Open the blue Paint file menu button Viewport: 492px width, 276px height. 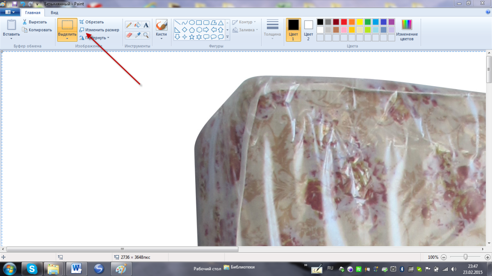coord(9,13)
